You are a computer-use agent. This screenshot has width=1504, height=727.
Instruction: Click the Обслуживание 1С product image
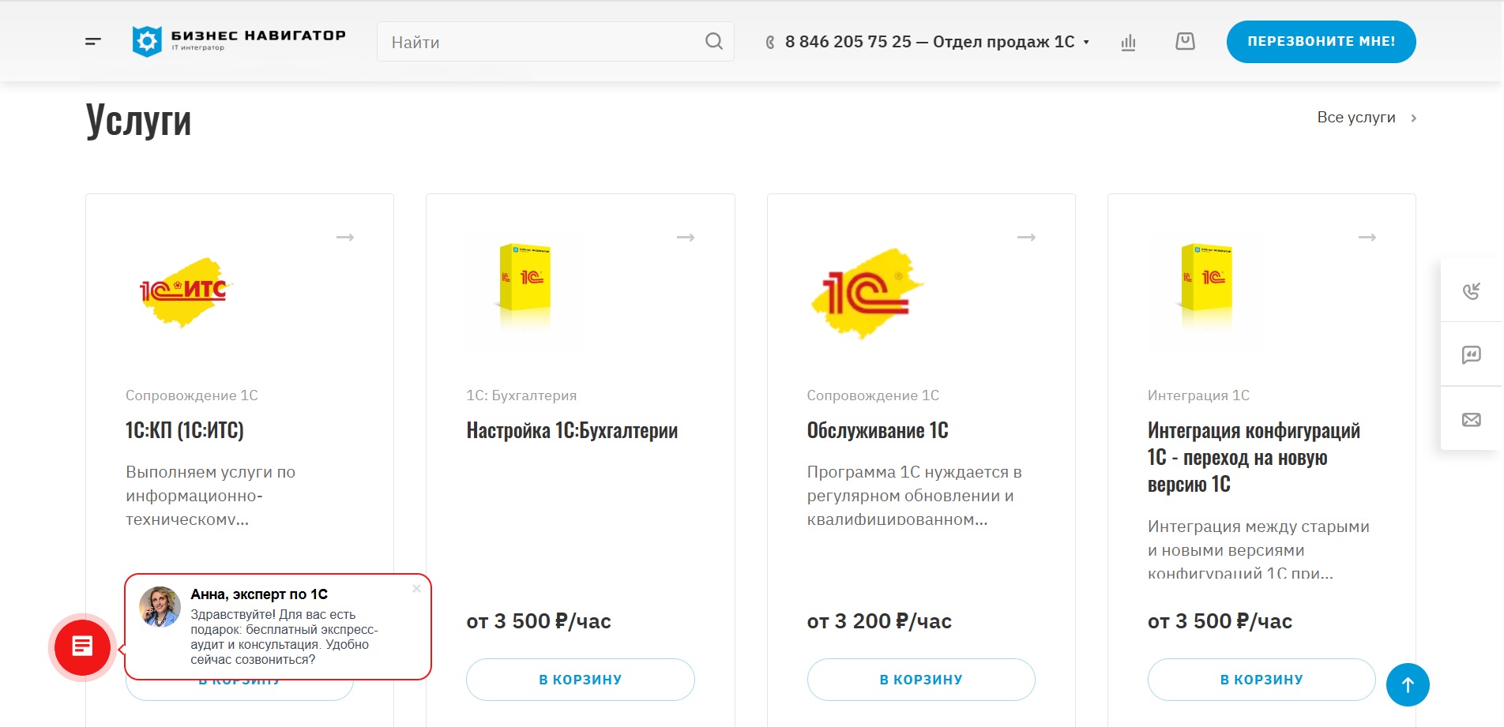tap(867, 293)
